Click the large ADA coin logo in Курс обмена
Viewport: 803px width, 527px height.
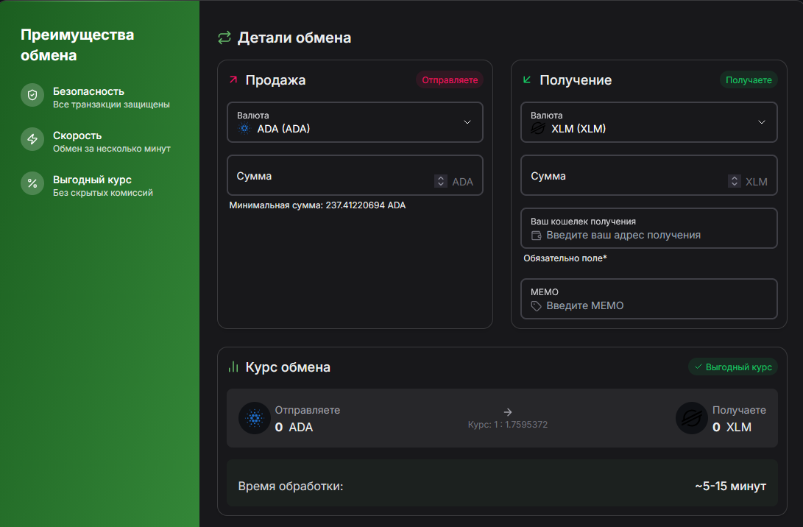point(255,419)
